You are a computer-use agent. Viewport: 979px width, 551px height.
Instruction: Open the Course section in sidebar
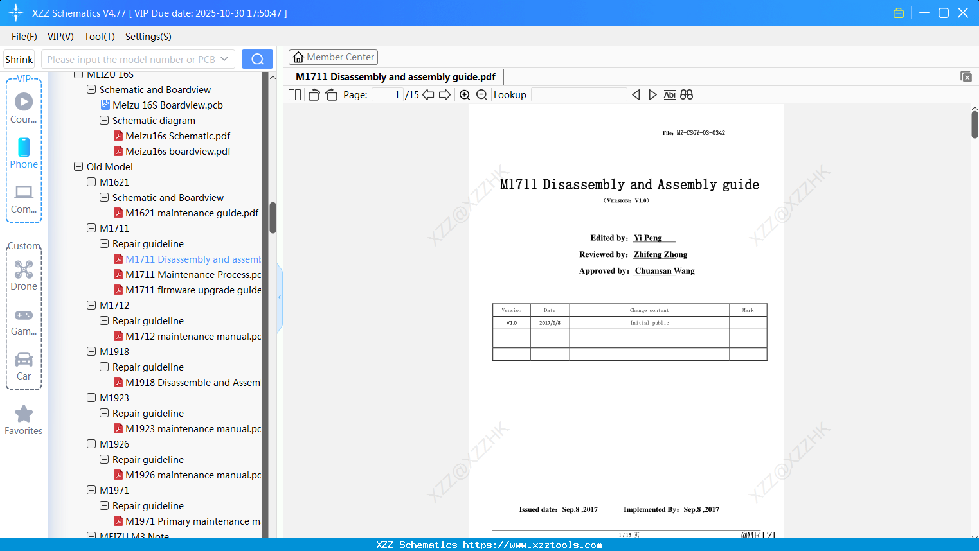[24, 109]
